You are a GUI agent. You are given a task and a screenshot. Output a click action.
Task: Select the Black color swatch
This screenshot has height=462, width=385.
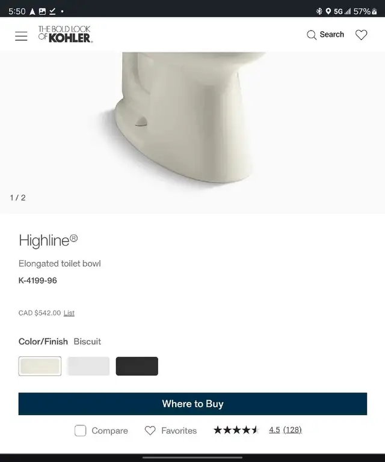click(137, 366)
